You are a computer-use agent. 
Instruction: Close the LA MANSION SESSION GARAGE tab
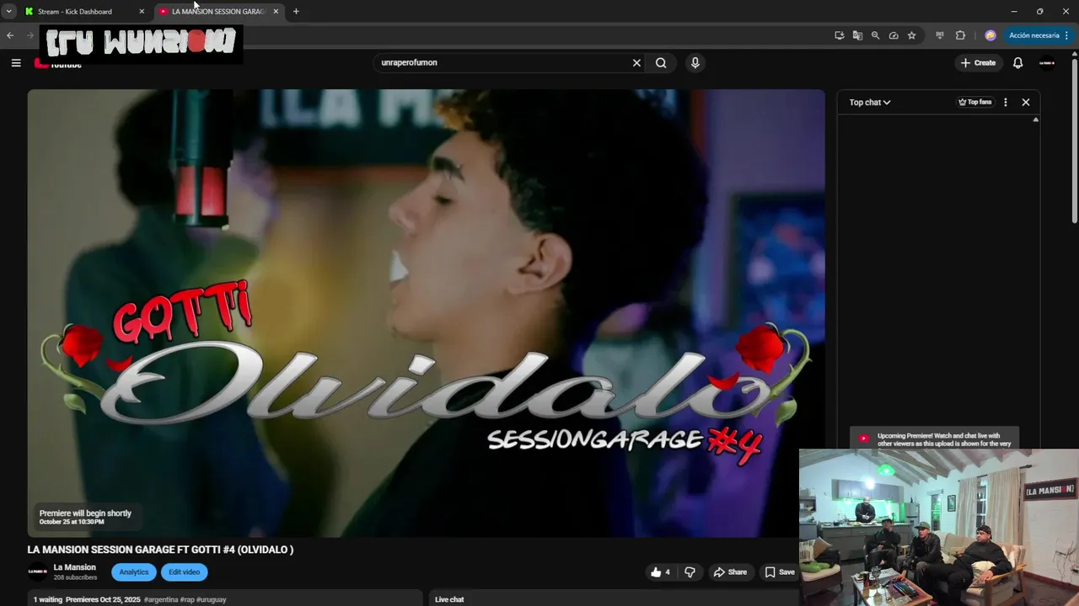pos(276,12)
